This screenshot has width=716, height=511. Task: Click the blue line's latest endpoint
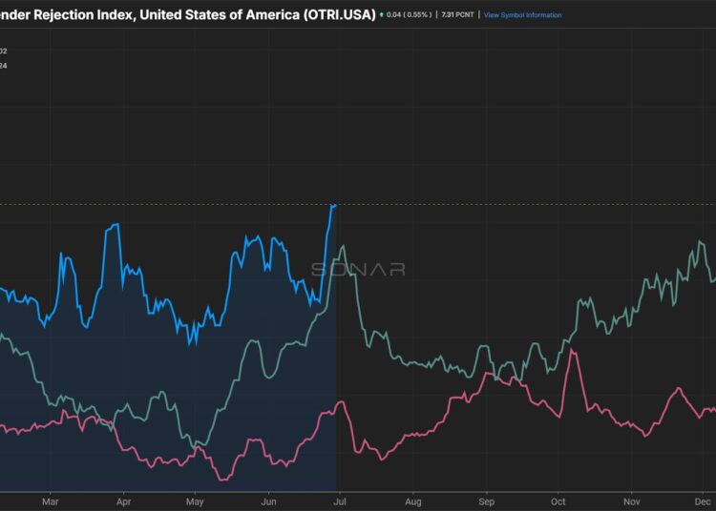click(x=334, y=205)
